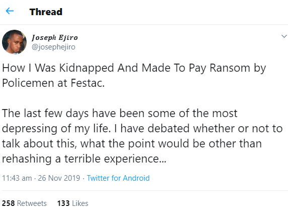This screenshot has height=211, width=288.
Task: View the 258 Retweets list
Action: tap(24, 203)
